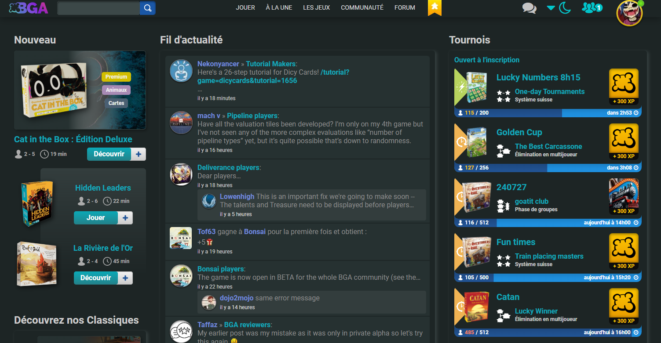Open the user profile avatar

click(629, 13)
